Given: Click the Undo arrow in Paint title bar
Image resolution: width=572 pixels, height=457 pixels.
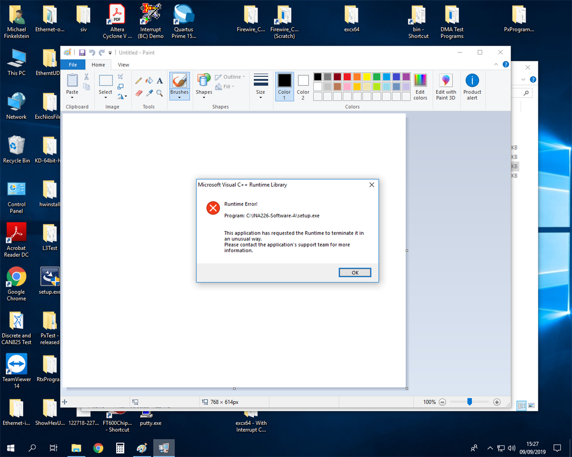Looking at the screenshot, I should 92,52.
